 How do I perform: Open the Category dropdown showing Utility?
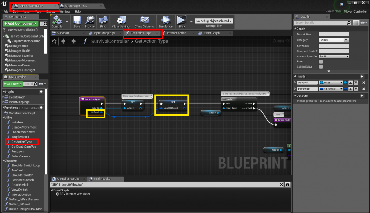click(x=334, y=40)
